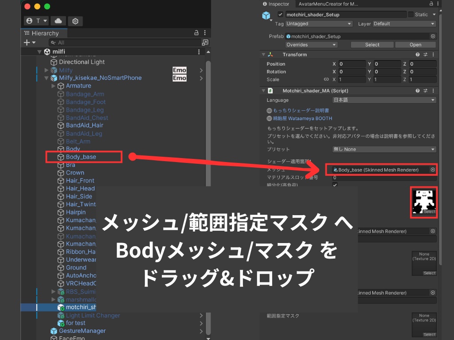Select the Body_base object in hierarchy
Viewport: 454px width, 340px height.
(x=81, y=157)
